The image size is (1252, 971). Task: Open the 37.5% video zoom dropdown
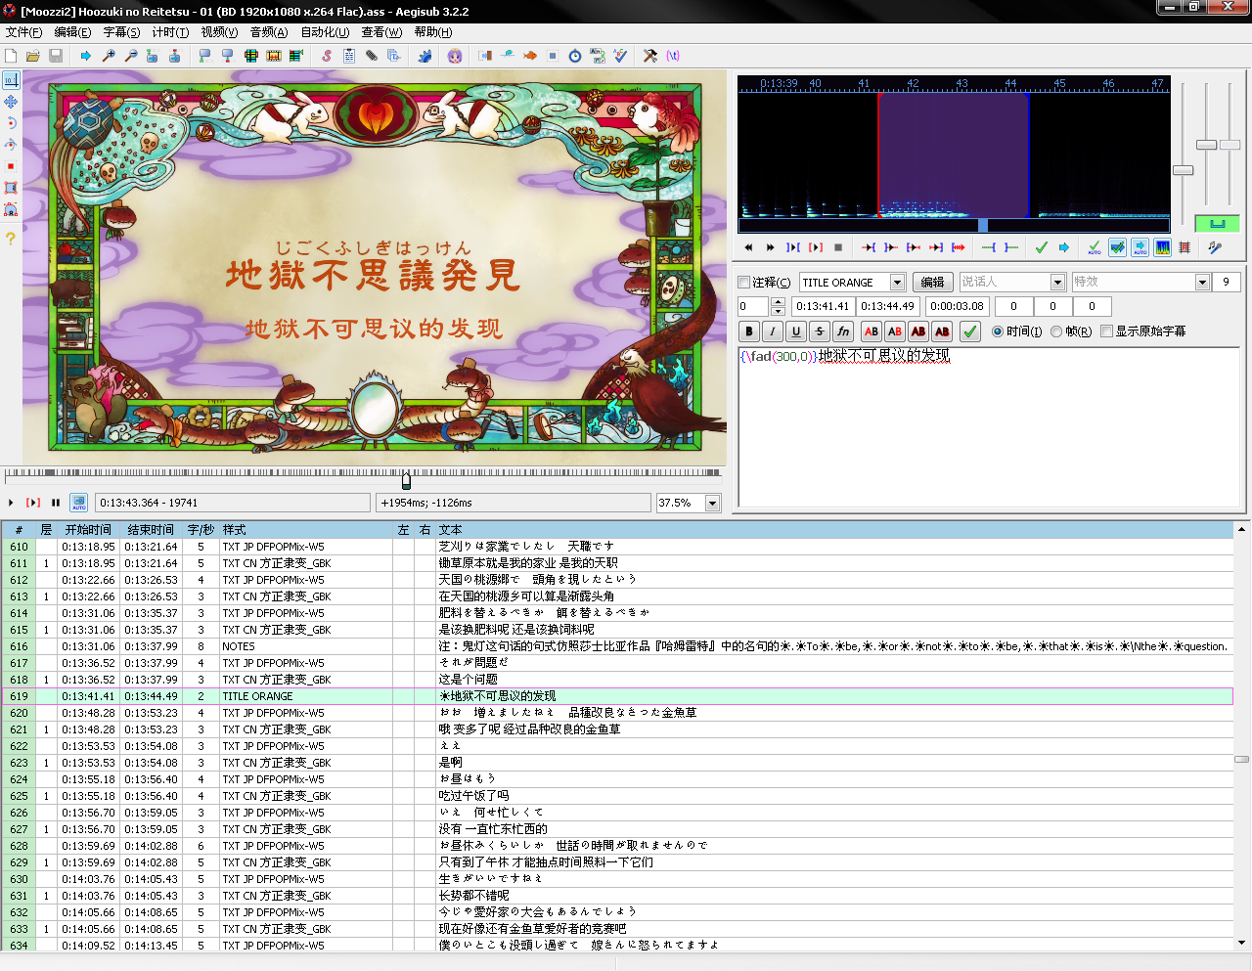[713, 503]
